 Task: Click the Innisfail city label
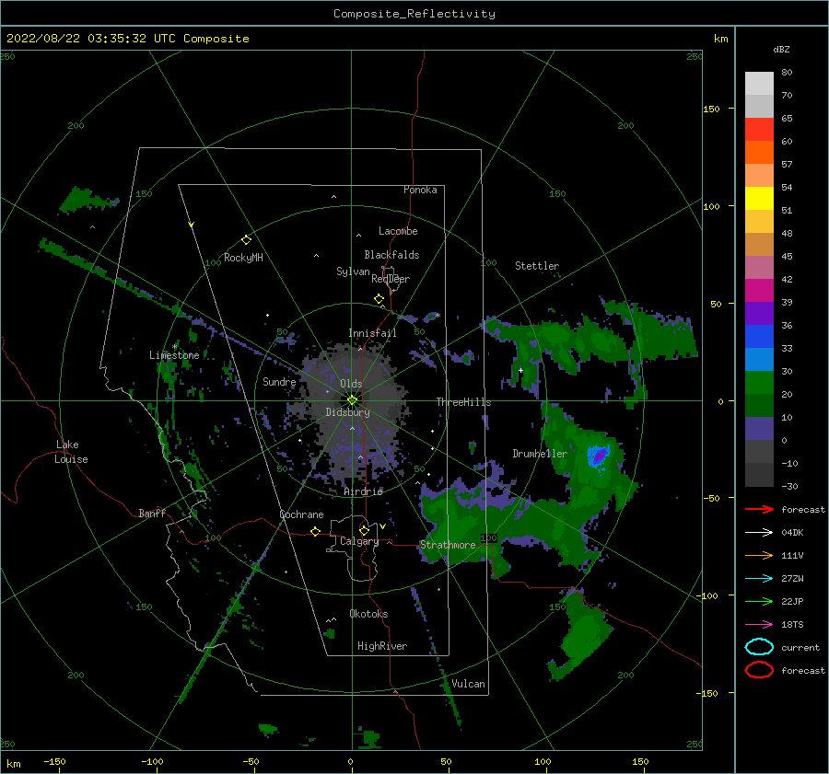pyautogui.click(x=372, y=333)
